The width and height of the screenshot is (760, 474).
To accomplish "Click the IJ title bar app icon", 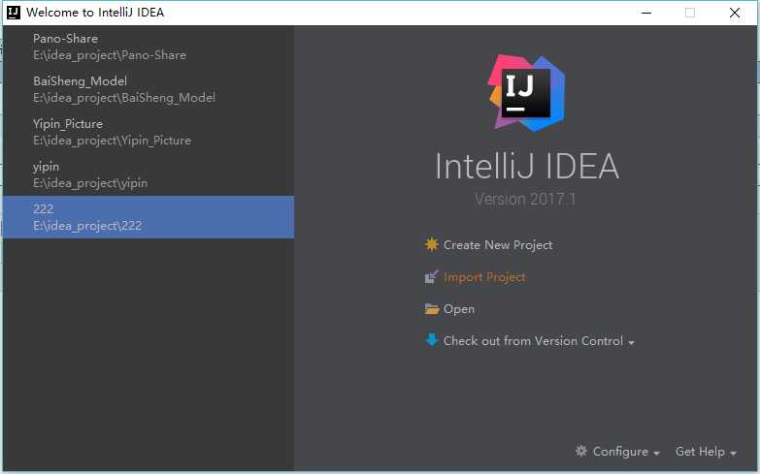I will pos(14,12).
